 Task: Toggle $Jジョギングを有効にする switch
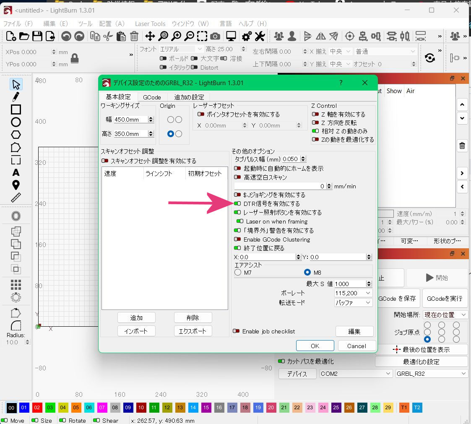(237, 195)
